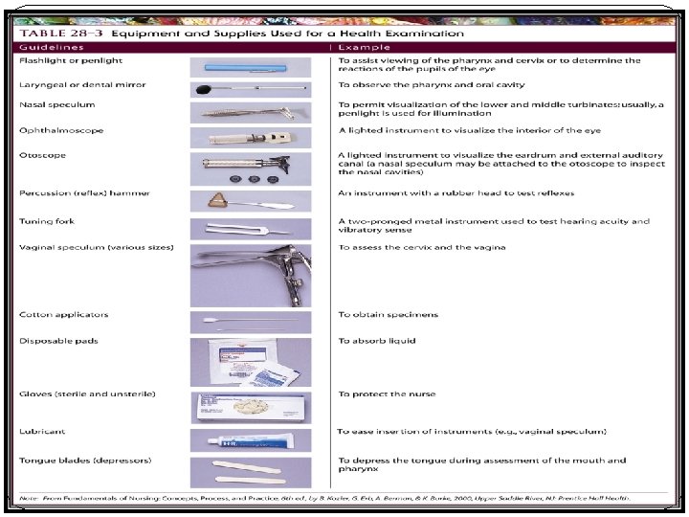Click the otoscope photo
The height and width of the screenshot is (517, 689).
[251, 169]
